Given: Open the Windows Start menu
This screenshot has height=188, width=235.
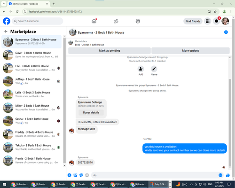Looking at the screenshot, I should click(4, 184).
